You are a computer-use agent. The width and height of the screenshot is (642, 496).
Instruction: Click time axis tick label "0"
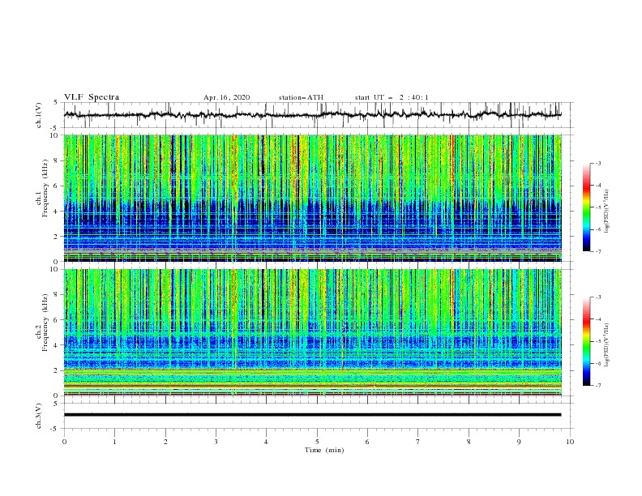[64, 442]
